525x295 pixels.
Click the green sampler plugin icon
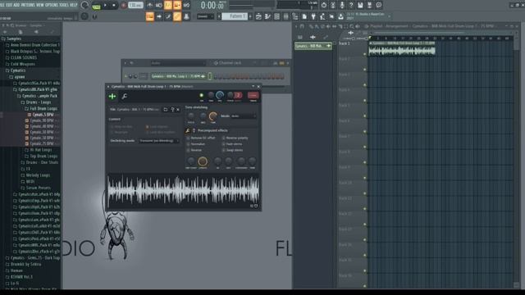pyautogui.click(x=112, y=97)
